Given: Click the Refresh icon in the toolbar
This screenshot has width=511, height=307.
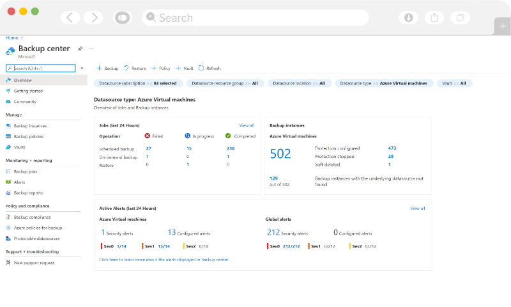Looking at the screenshot, I should click(201, 68).
